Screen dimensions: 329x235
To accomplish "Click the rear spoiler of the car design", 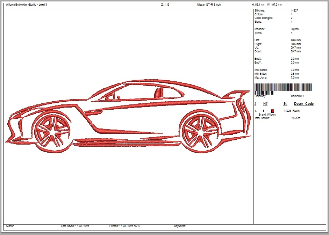I will [237, 94].
